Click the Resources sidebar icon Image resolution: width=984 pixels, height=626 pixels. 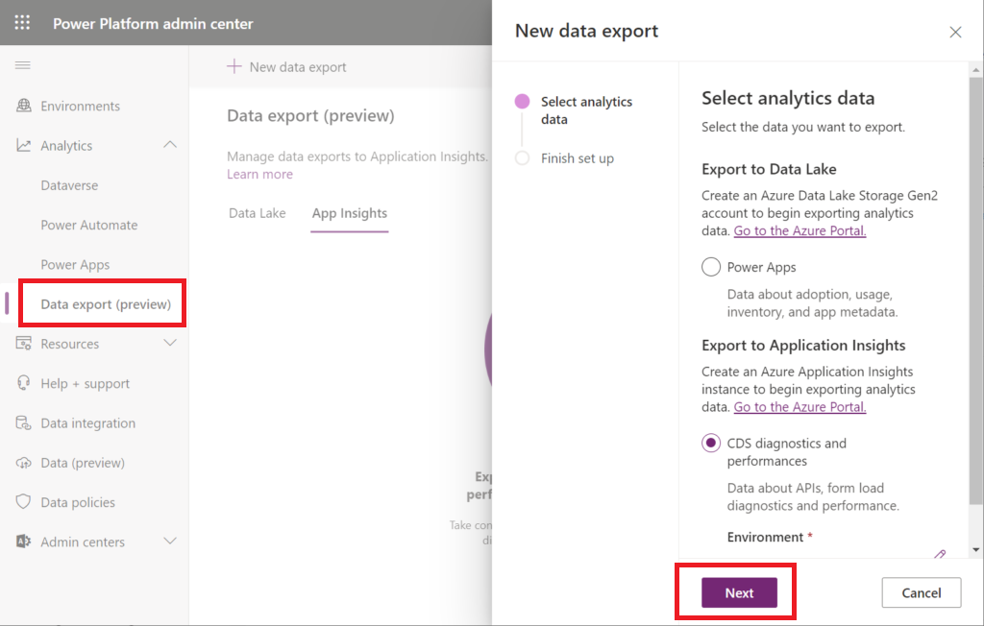[26, 343]
